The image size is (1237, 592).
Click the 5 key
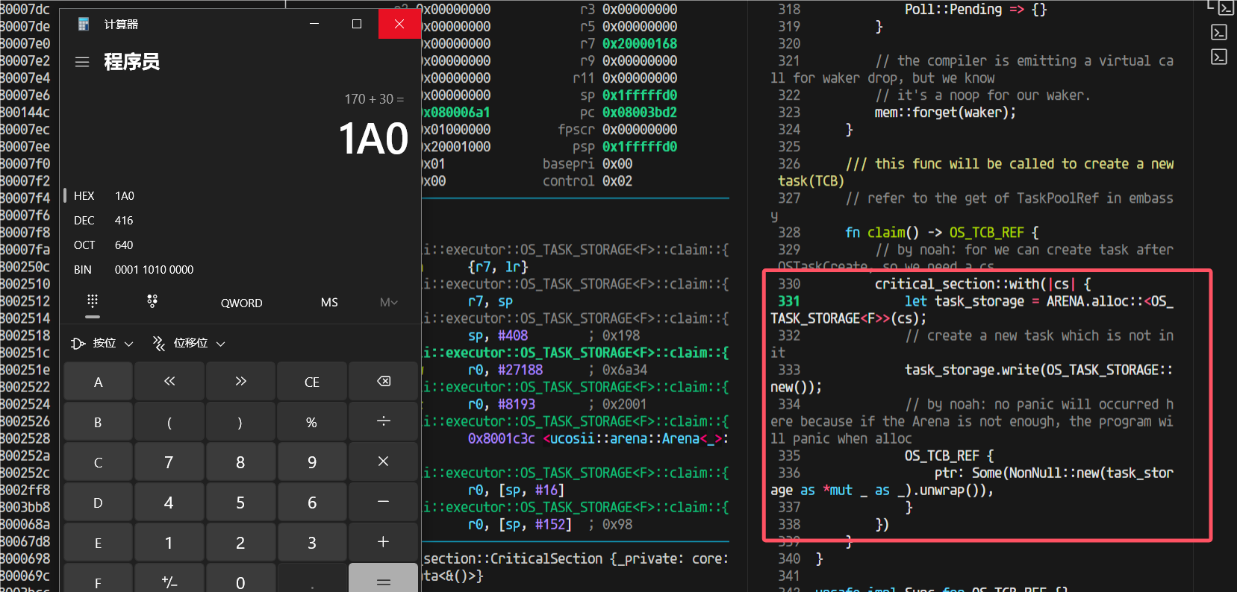click(x=240, y=503)
